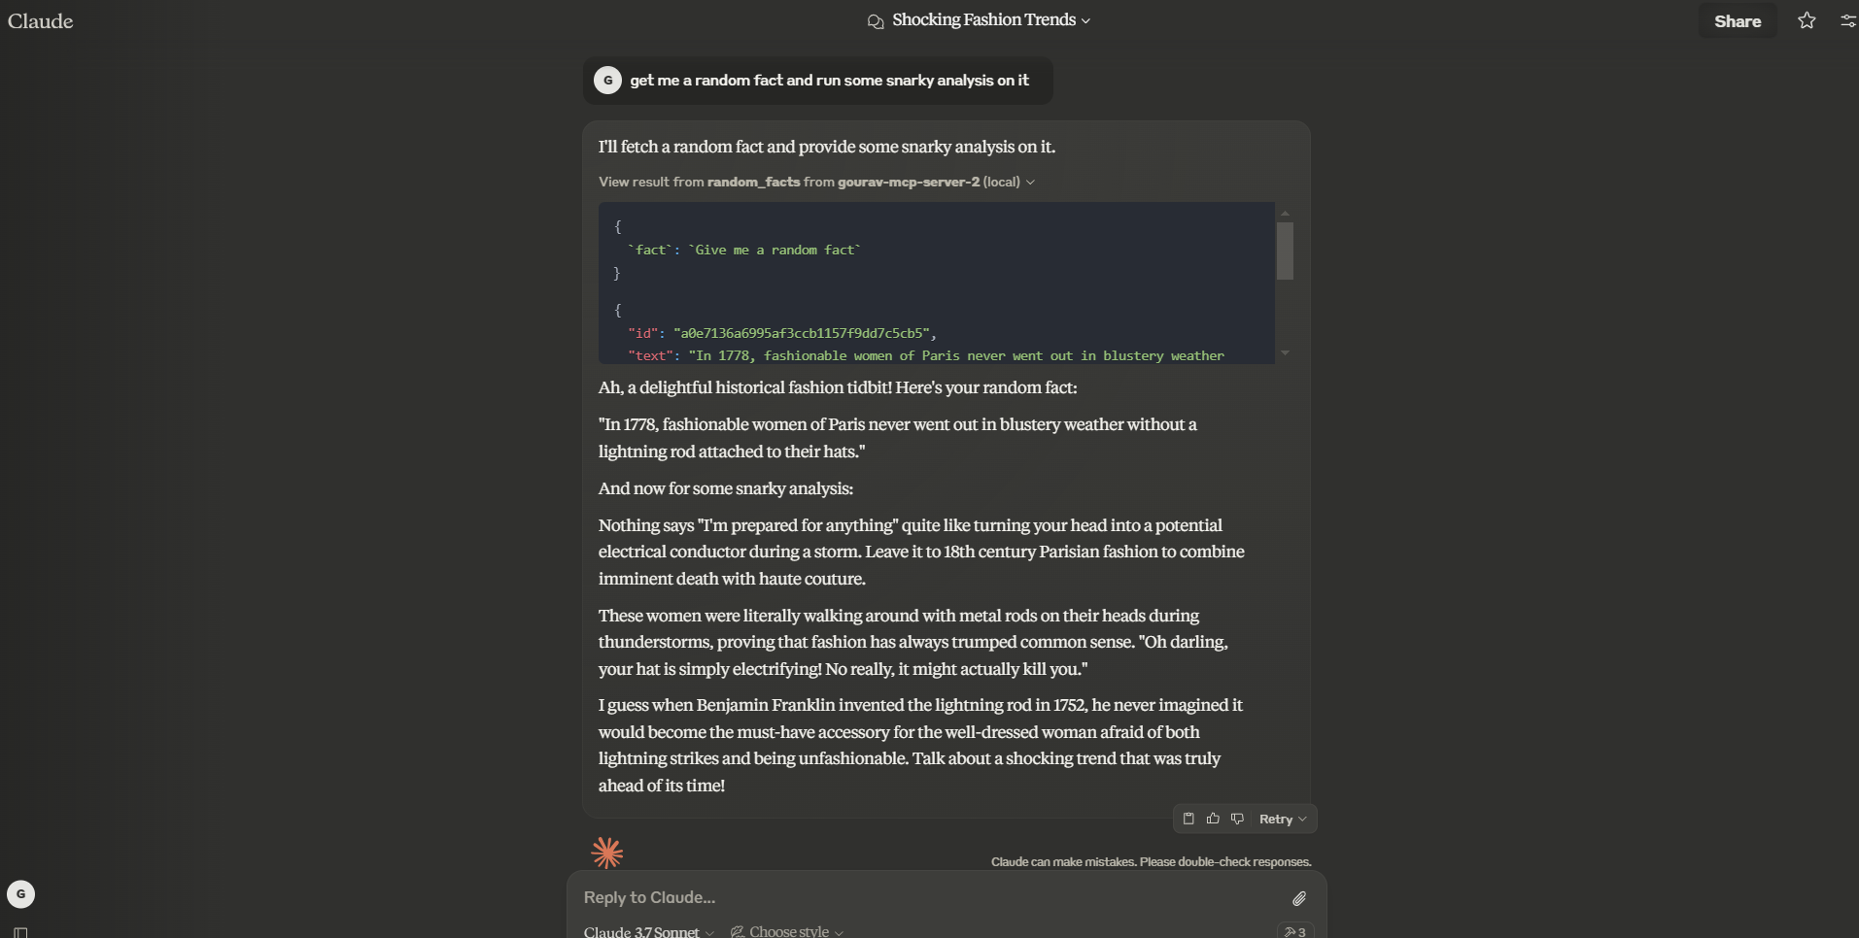Open chat controls sliders icon
The width and height of the screenshot is (1859, 938).
click(x=1848, y=20)
